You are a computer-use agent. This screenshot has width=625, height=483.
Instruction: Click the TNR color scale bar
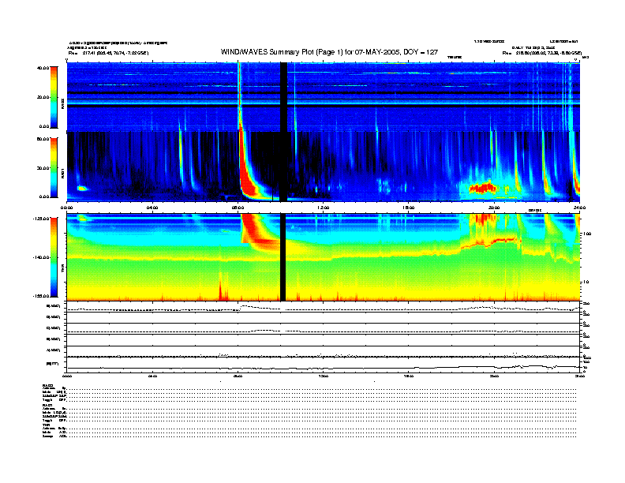[x=54, y=257]
